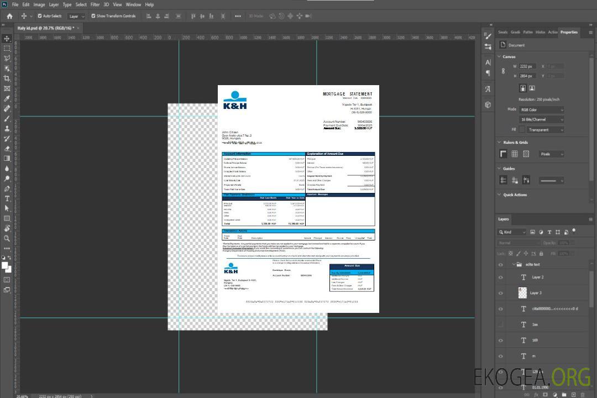Open the three-dots more align options
This screenshot has height=398, width=597.
238,16
